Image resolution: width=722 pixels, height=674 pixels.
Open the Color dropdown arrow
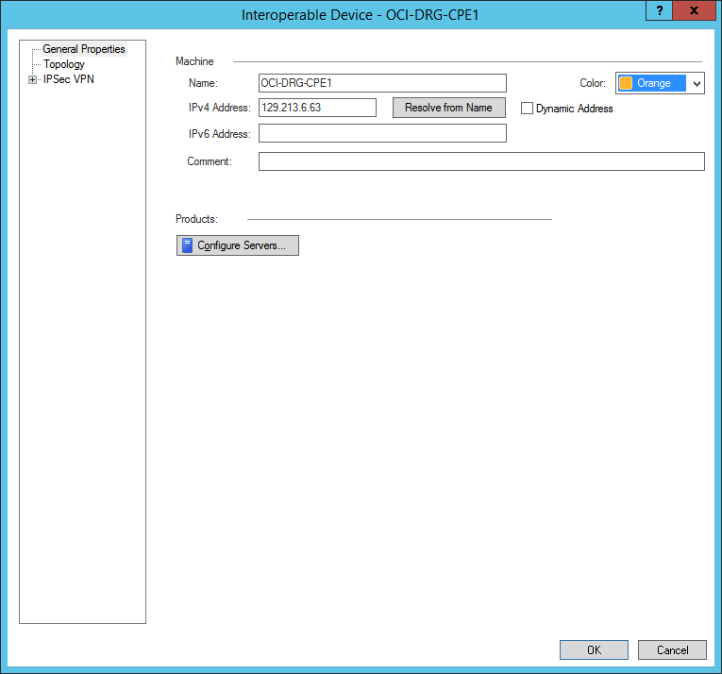pos(697,83)
